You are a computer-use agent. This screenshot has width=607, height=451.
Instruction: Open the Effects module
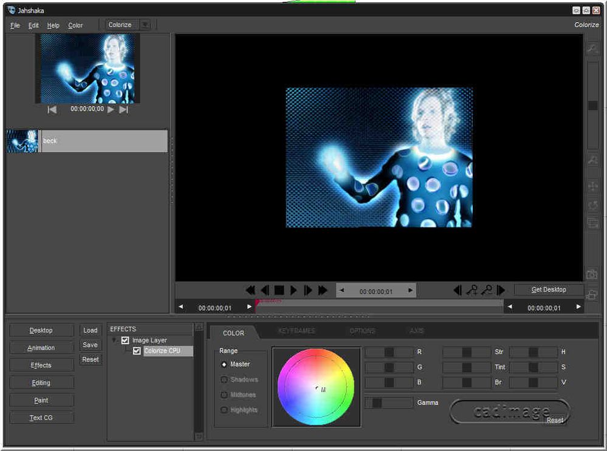point(41,365)
